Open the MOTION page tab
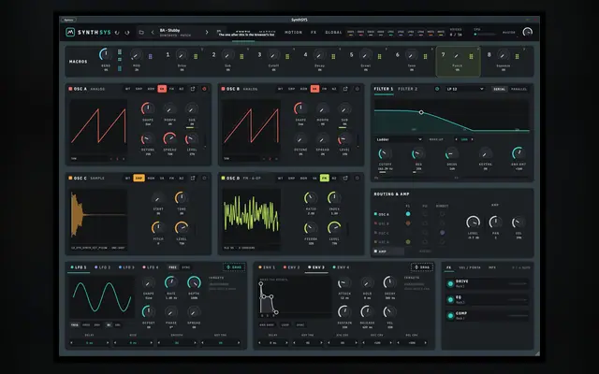This screenshot has height=374, width=599. tap(293, 33)
